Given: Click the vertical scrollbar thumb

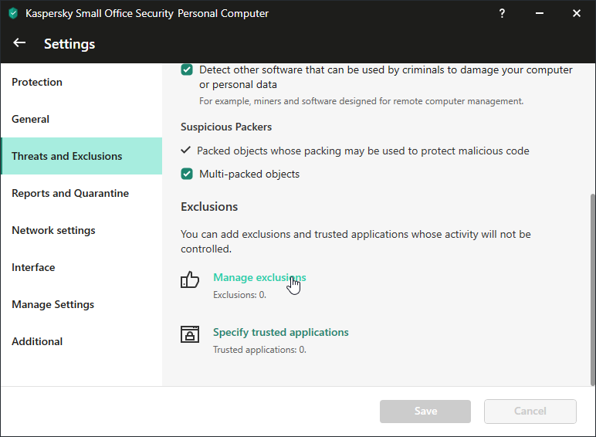Looking at the screenshot, I should (x=593, y=290).
